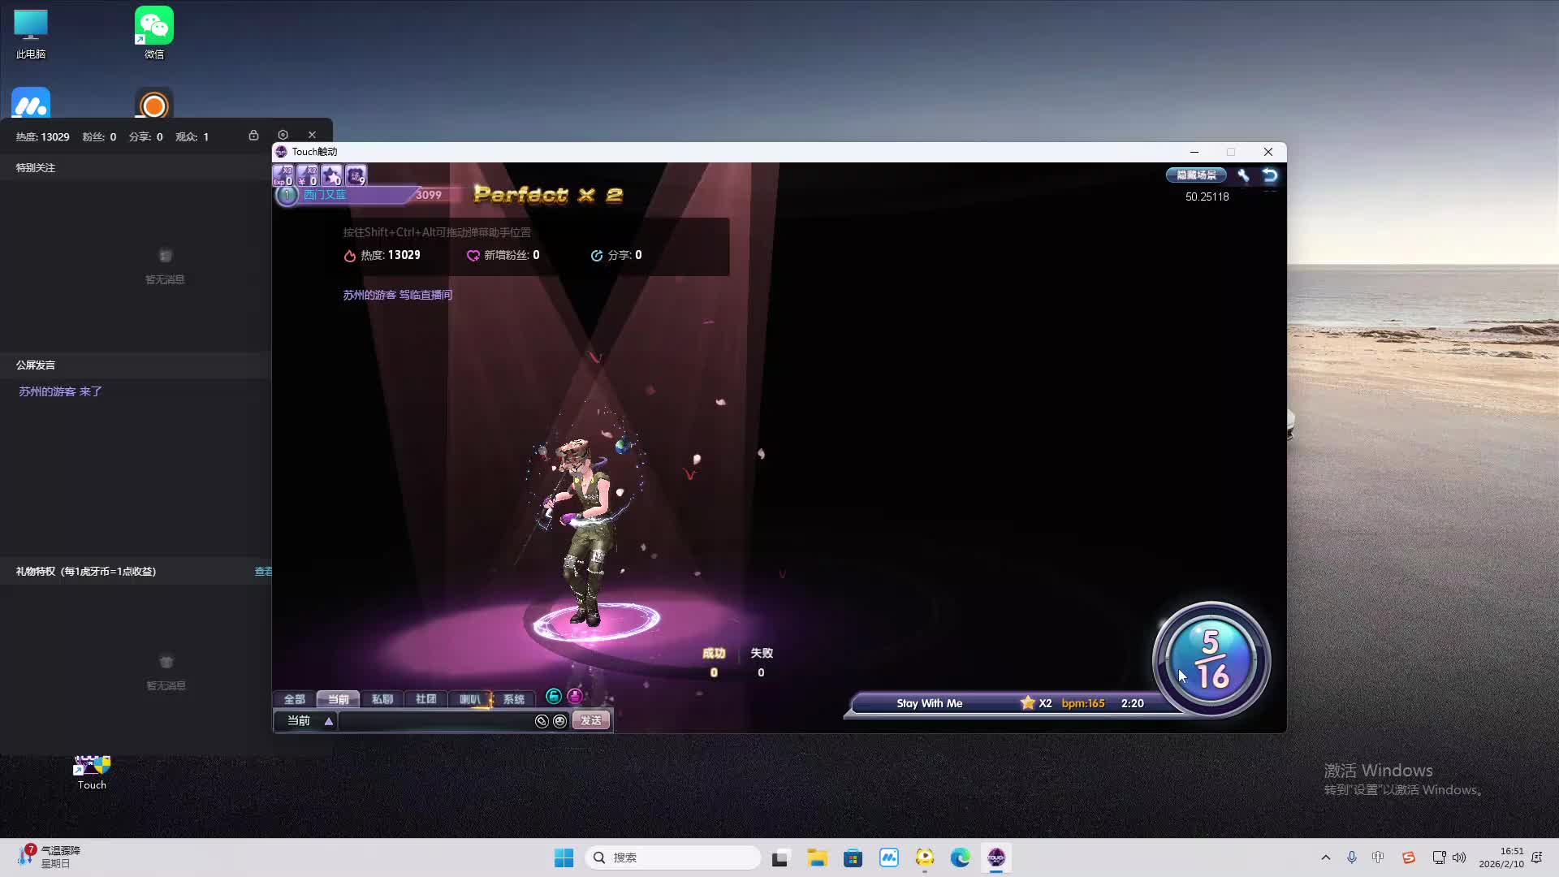The height and width of the screenshot is (877, 1559).
Task: Expand the system tray hidden icons chevron
Action: coord(1326,858)
